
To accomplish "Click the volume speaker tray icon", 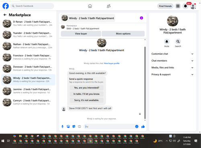I will tap(174, 141).
